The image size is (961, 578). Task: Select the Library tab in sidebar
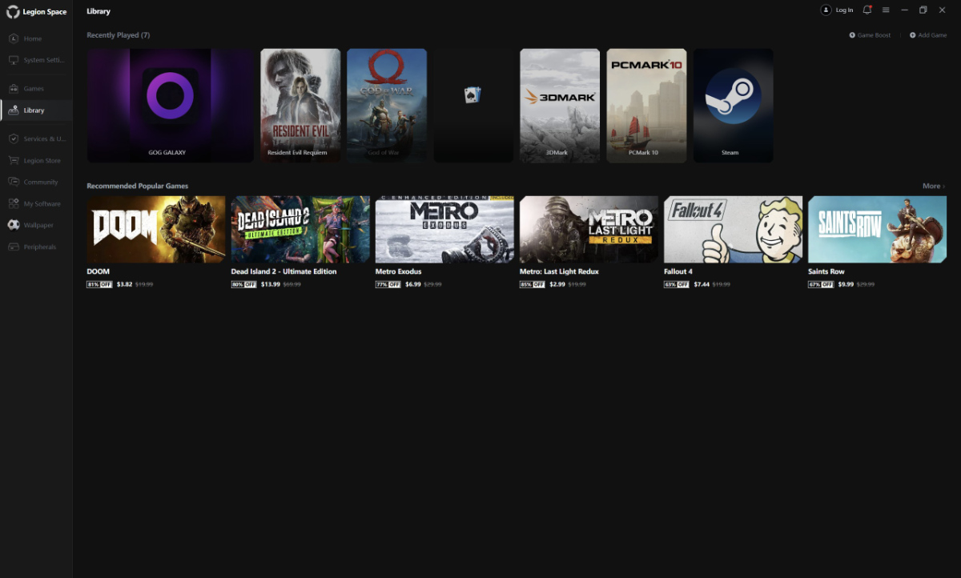[x=36, y=110]
